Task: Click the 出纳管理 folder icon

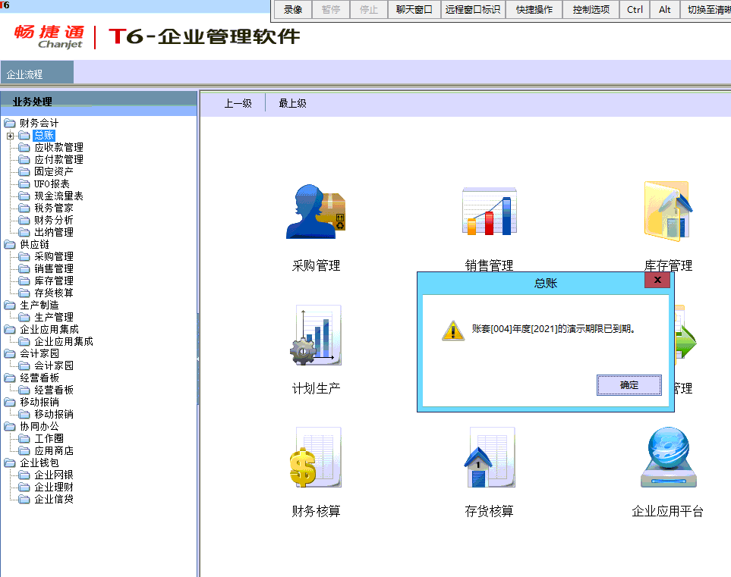Action: [24, 232]
